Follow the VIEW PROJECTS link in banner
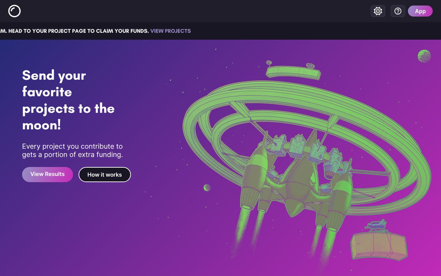441x276 pixels. pyautogui.click(x=171, y=31)
